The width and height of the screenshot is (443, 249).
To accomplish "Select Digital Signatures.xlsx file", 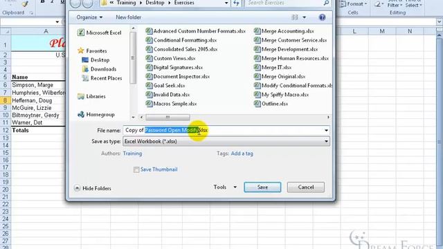I will pos(174,67).
